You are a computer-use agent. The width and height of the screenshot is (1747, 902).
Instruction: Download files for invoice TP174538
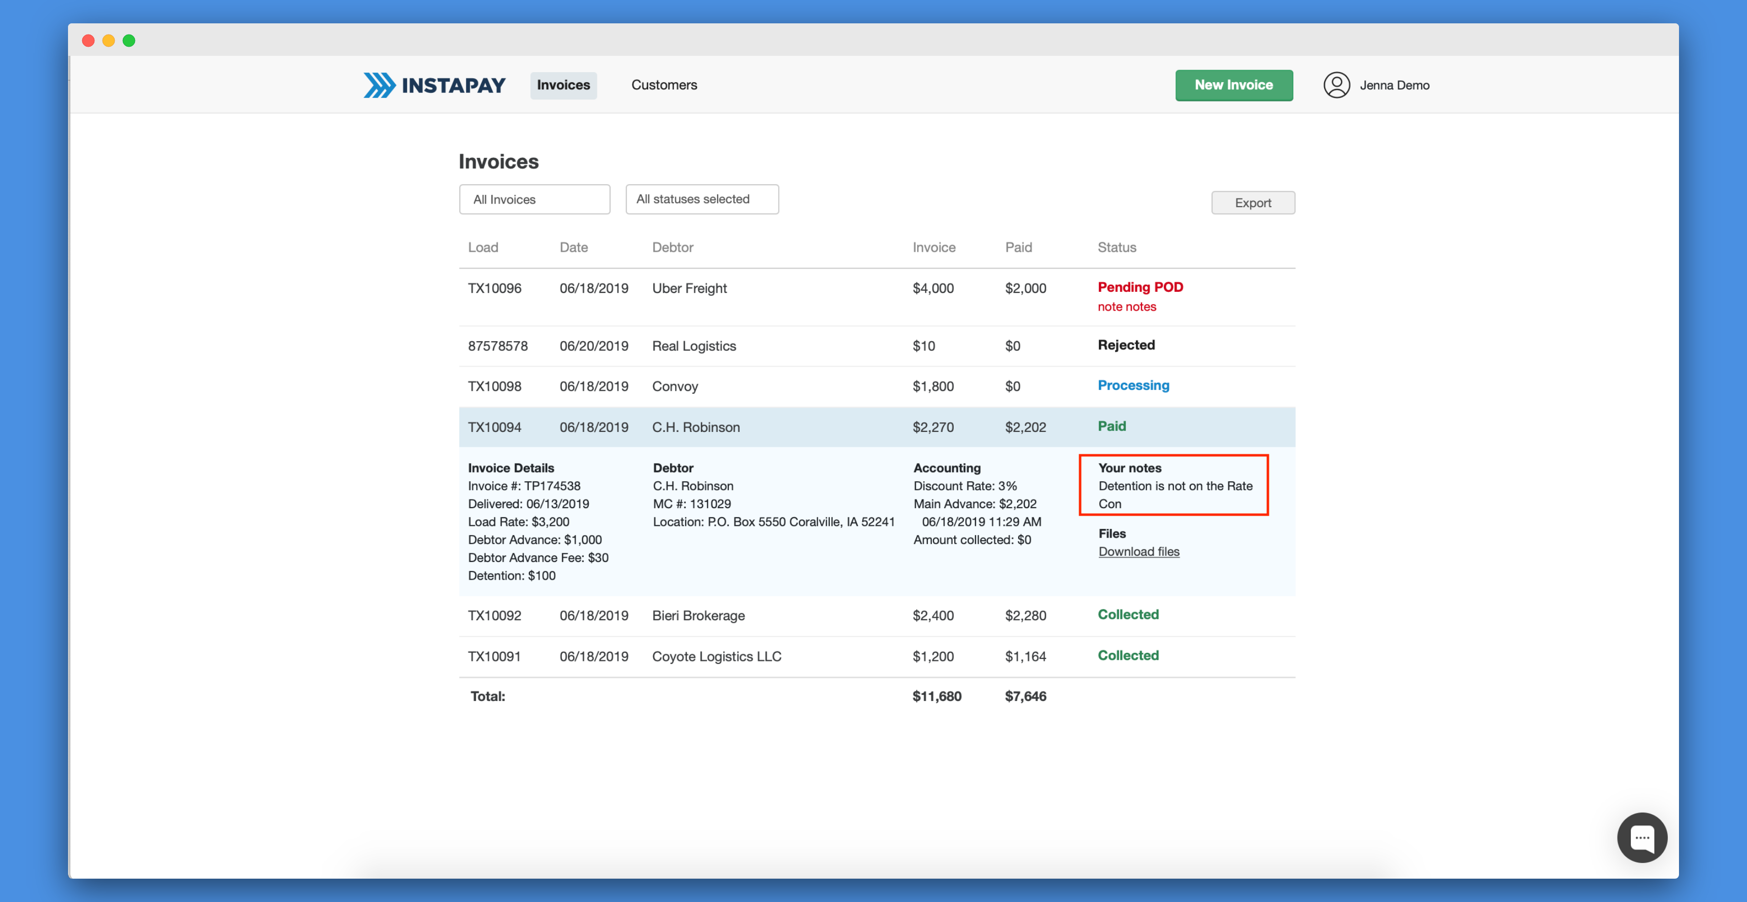tap(1138, 551)
